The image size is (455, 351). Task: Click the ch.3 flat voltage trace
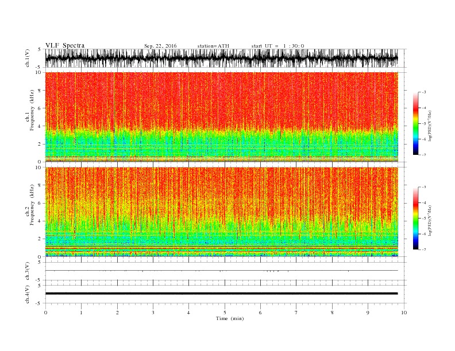222,271
